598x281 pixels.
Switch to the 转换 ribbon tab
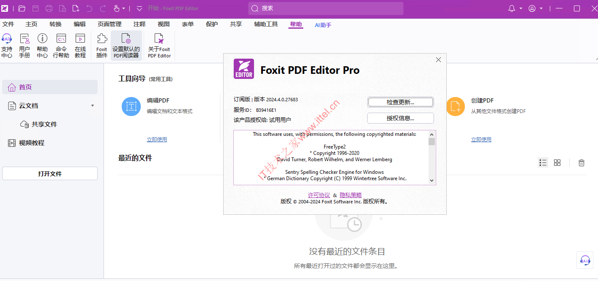[55, 24]
